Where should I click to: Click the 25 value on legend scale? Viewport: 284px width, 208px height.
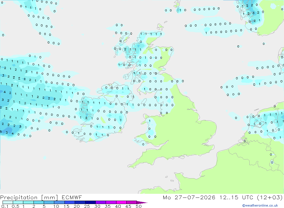point(87,206)
